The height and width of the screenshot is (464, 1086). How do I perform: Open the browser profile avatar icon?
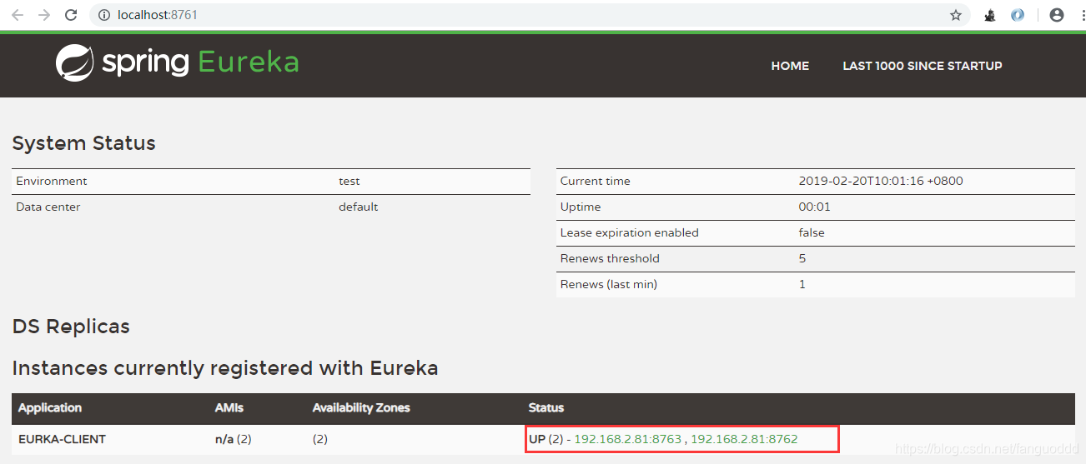click(1057, 15)
